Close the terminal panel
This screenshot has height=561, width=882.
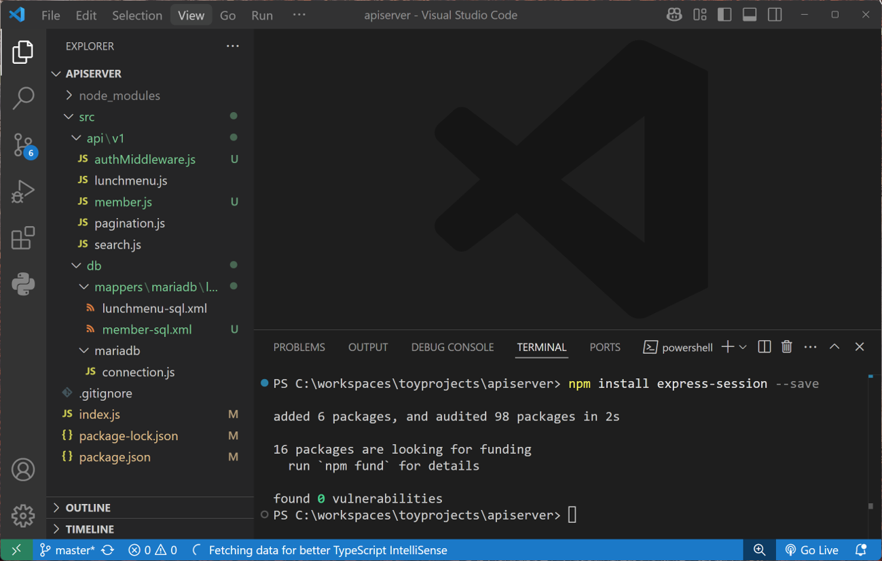pos(860,347)
